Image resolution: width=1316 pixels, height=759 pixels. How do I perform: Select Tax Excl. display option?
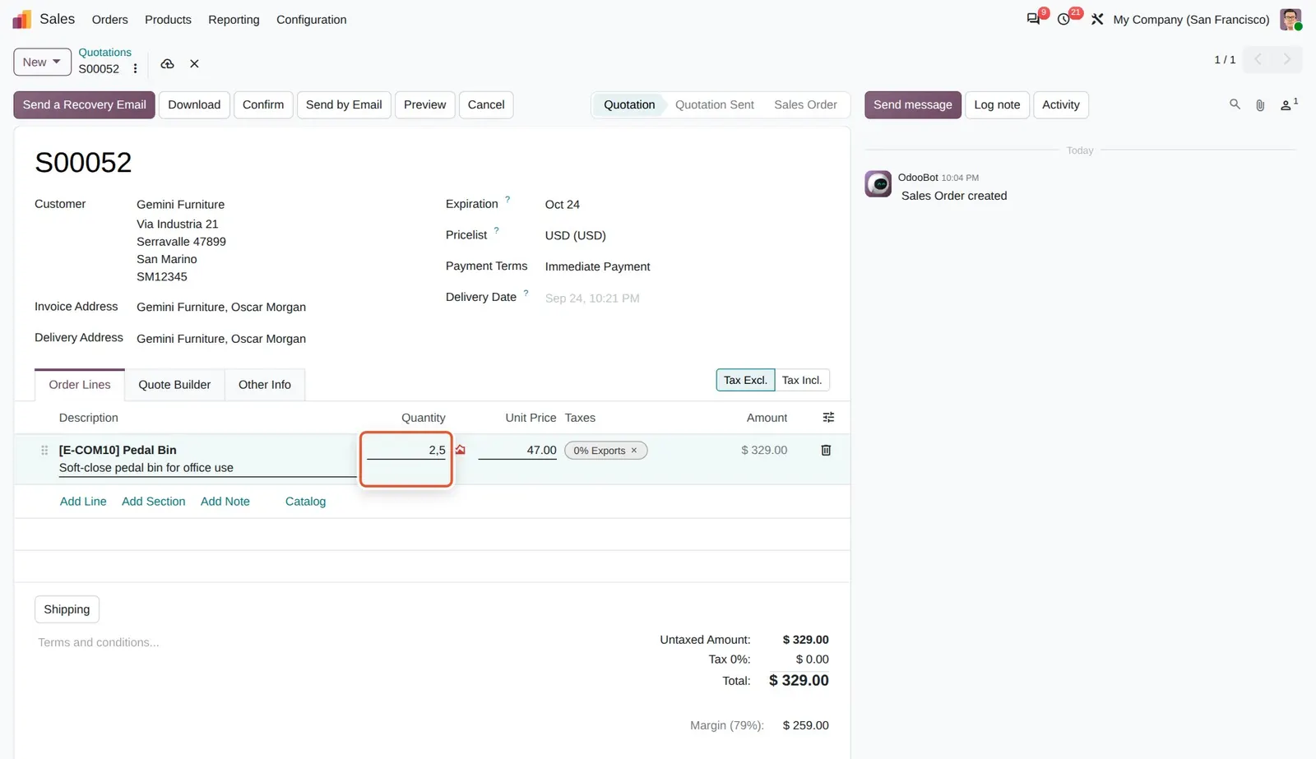[745, 380]
